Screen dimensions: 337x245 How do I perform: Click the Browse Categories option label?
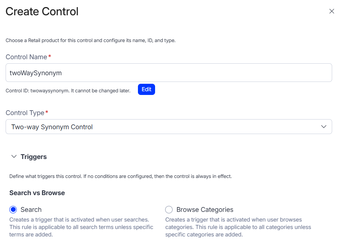click(205, 210)
